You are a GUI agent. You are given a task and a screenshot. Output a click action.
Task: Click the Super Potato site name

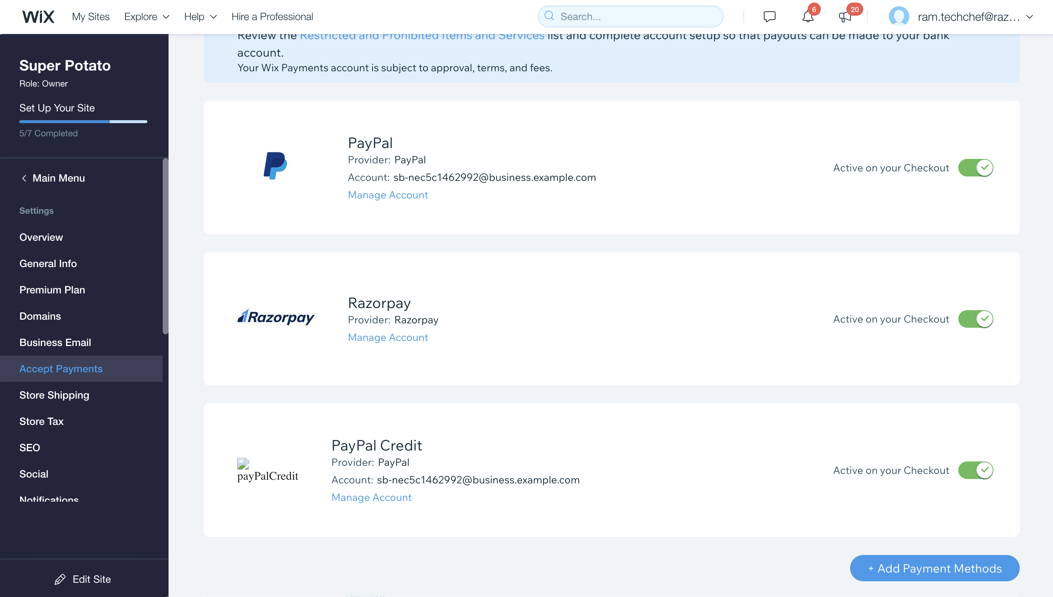[x=65, y=66]
